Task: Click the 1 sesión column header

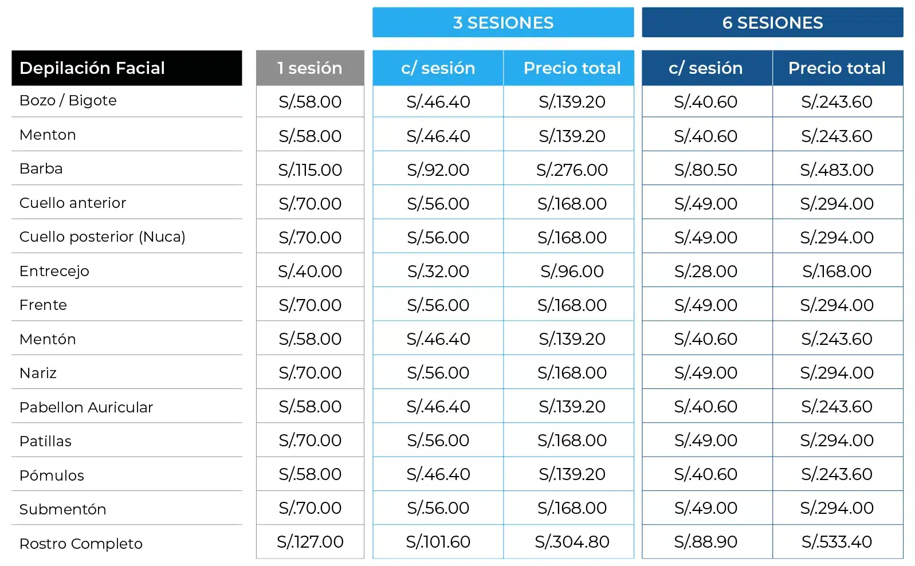Action: tap(310, 68)
